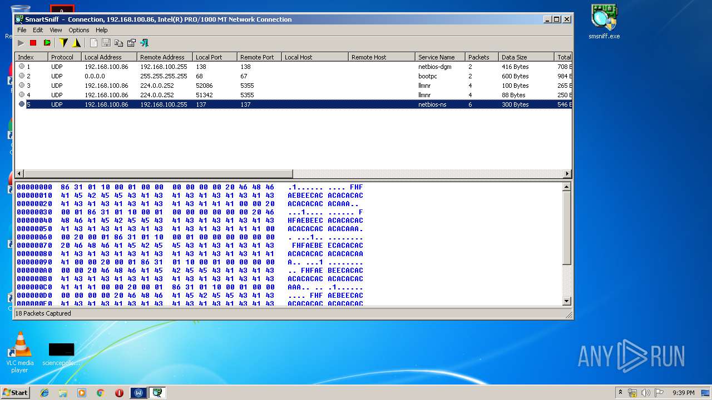Sort by the Remote Host column header
The image size is (712, 400).
(x=382, y=57)
